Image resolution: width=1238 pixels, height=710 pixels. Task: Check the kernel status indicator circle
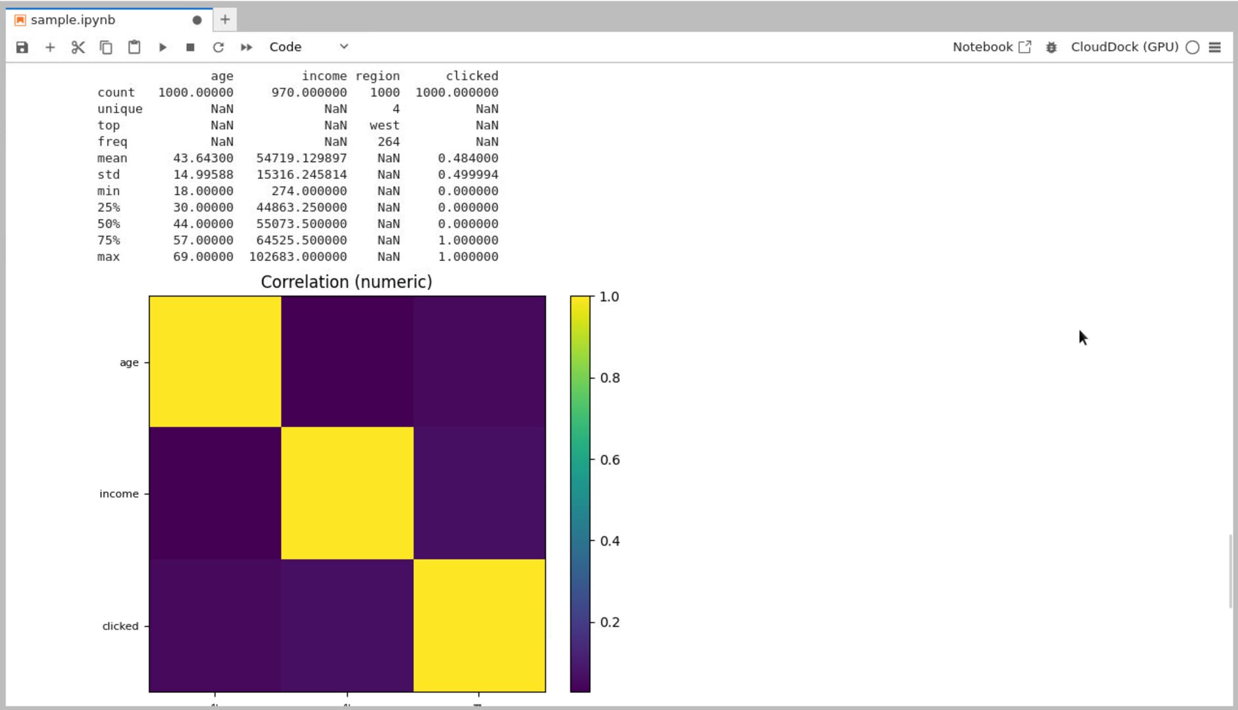pos(1191,47)
